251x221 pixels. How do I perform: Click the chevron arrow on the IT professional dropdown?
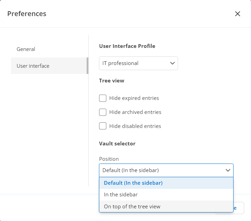click(x=172, y=63)
